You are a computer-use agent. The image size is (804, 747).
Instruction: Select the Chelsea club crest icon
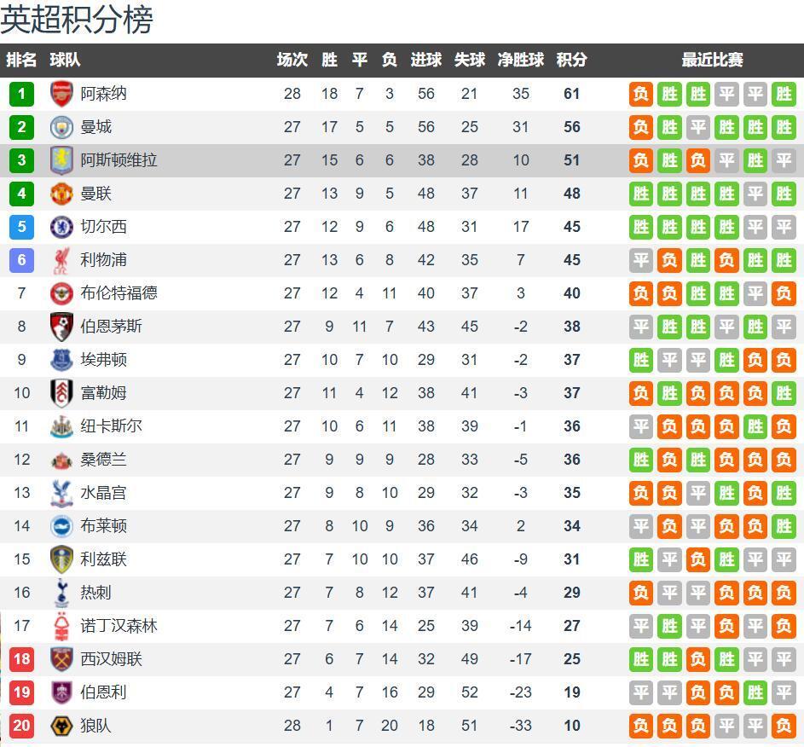(62, 227)
